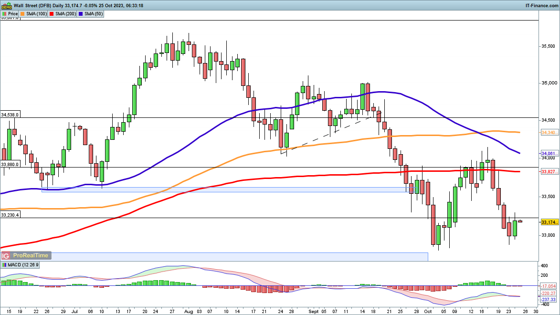Click the Aug date axis label
The height and width of the screenshot is (315, 560).
189,312
